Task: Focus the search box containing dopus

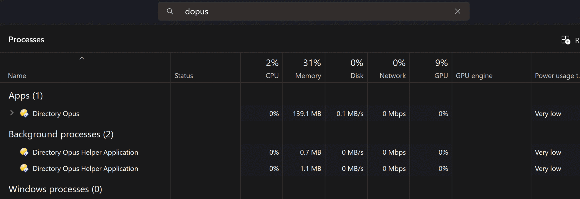Action: coord(314,11)
